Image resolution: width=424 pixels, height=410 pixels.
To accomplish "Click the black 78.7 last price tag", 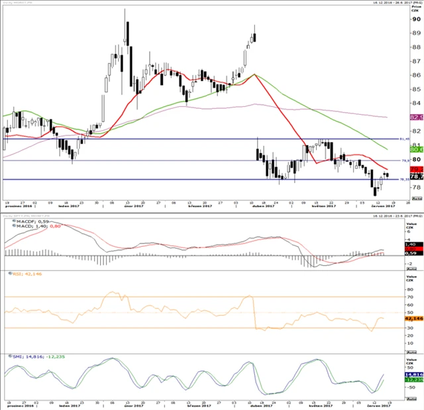I will click(417, 177).
